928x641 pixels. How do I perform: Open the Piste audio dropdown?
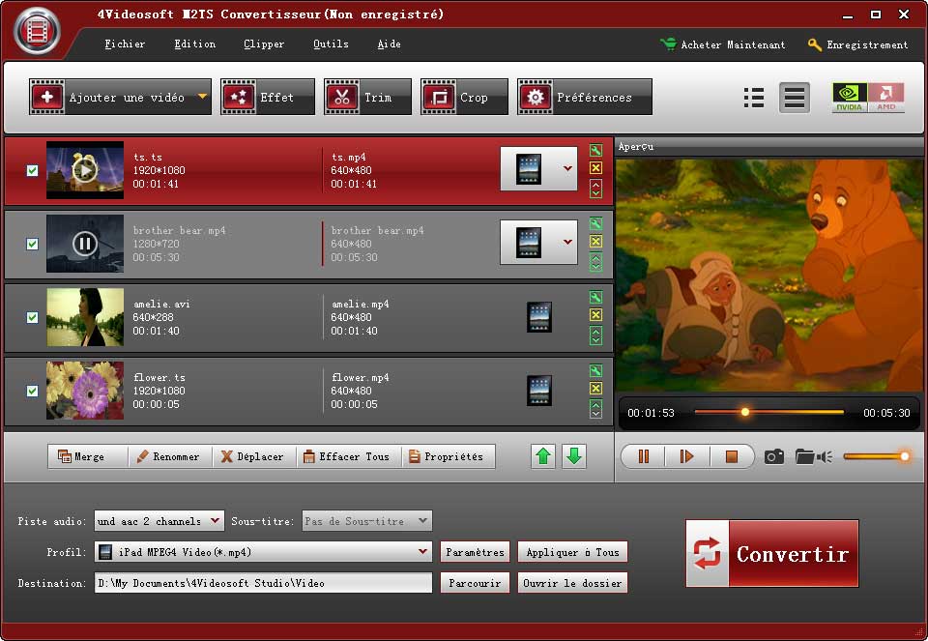[215, 521]
